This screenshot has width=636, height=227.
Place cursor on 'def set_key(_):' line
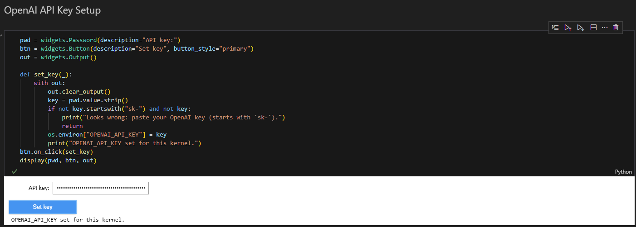pyautogui.click(x=46, y=74)
